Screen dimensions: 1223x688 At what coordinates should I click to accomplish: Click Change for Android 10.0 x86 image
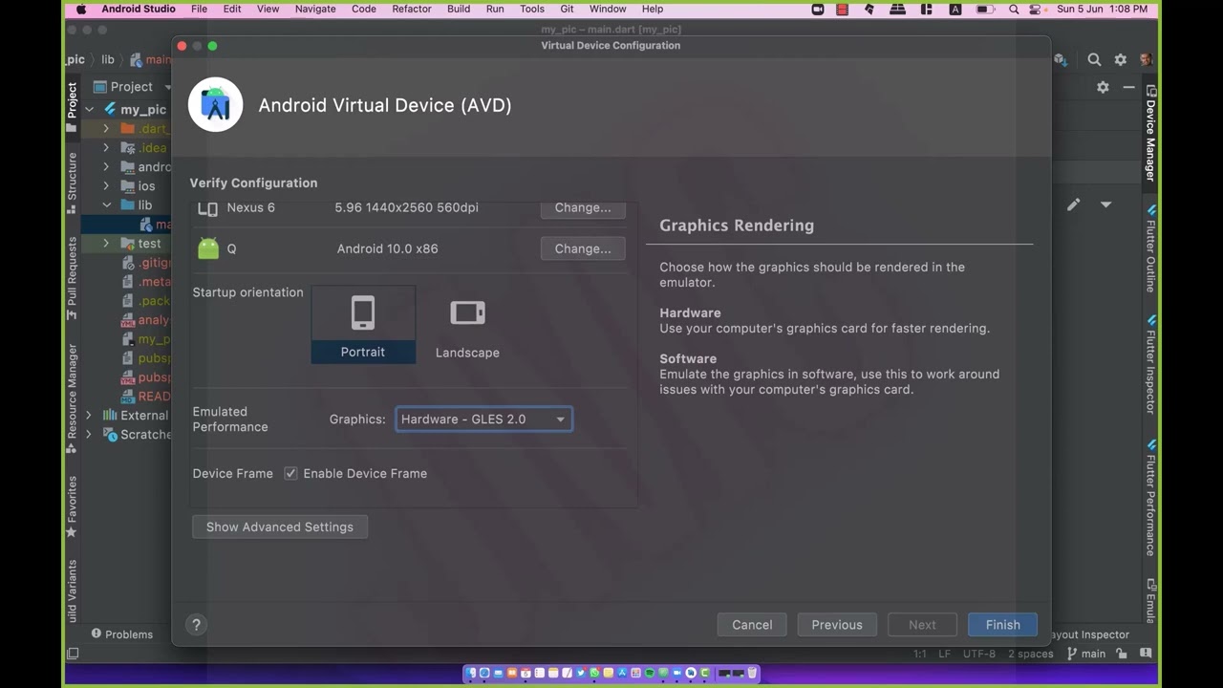tap(583, 248)
